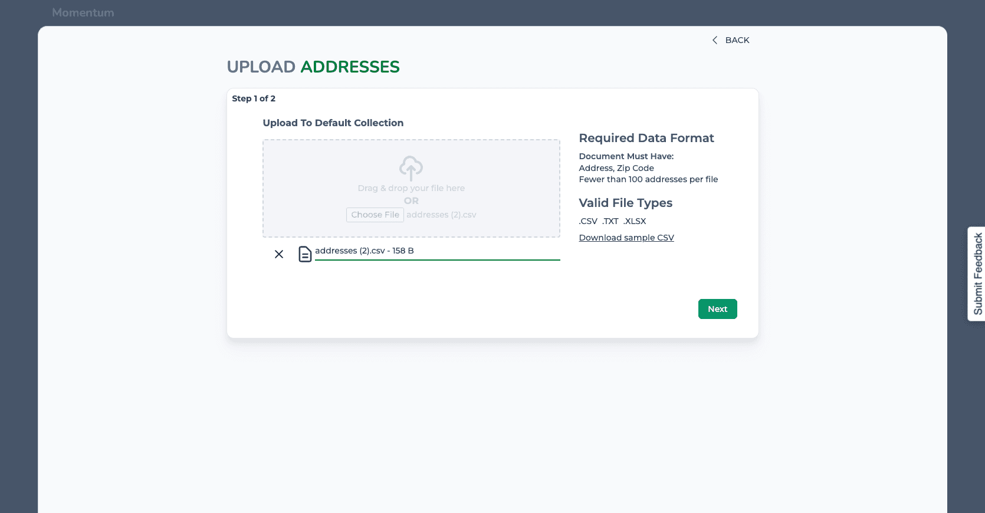Click the '.TXT' file type label
The width and height of the screenshot is (985, 513).
coord(610,221)
